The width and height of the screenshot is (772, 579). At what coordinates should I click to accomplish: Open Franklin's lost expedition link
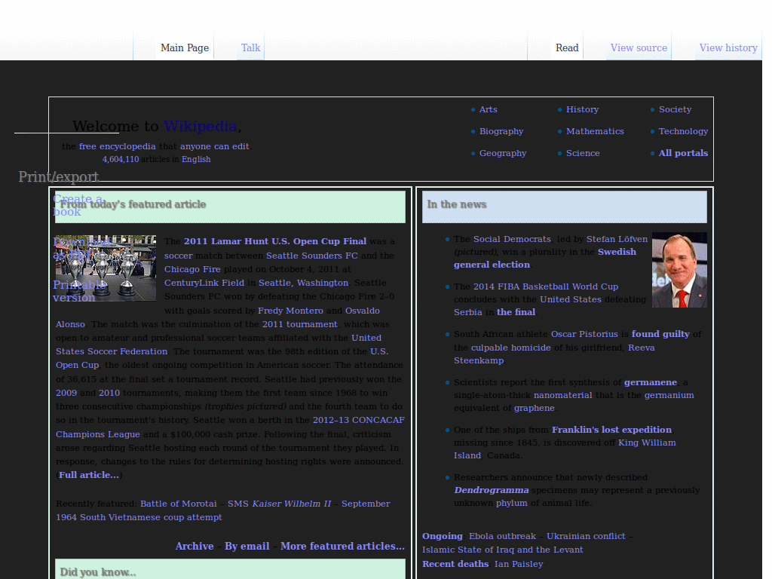[x=611, y=429]
